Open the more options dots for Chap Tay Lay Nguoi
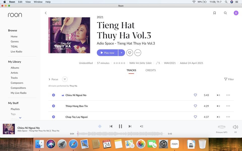 [228, 117]
